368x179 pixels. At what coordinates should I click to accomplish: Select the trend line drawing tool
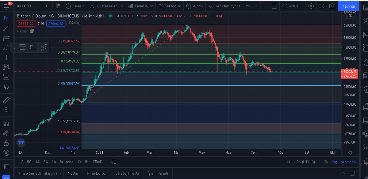(x=6, y=28)
